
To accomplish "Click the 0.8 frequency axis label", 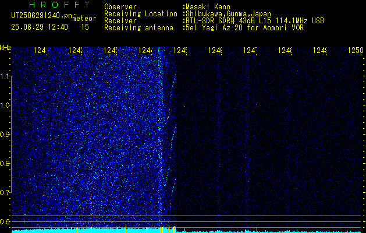I will coord(5,163).
